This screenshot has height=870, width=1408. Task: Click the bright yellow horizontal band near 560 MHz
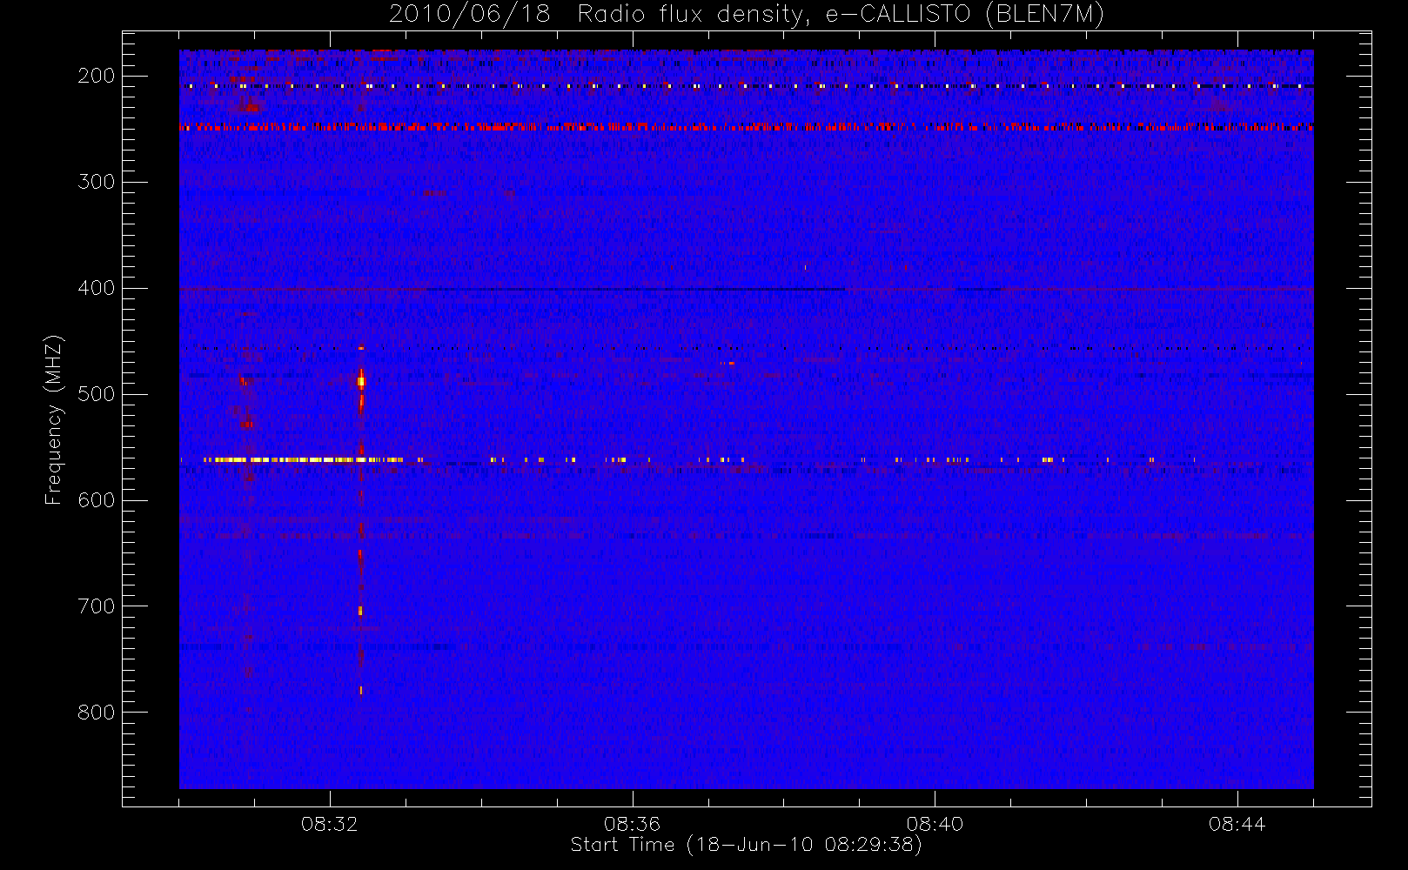[x=303, y=459]
